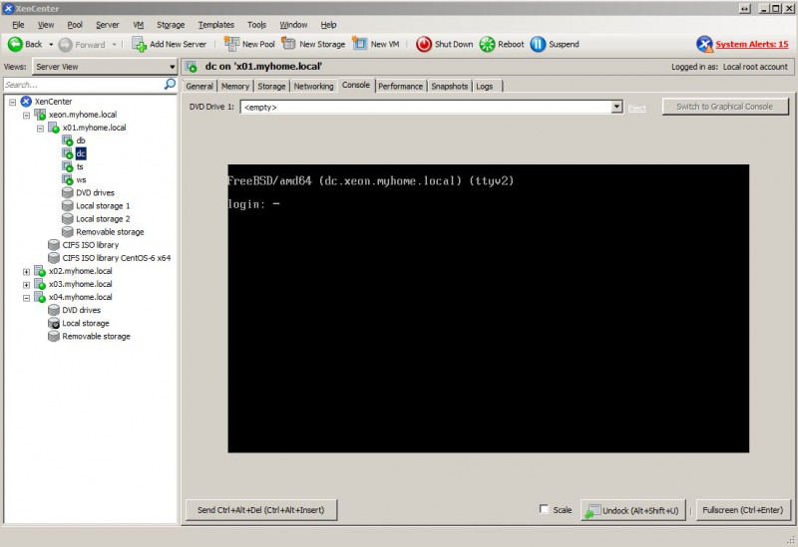The width and height of the screenshot is (798, 547).
Task: Open the Window menu
Action: 293,25
